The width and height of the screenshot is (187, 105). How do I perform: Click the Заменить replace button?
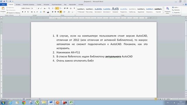click(x=176, y=10)
